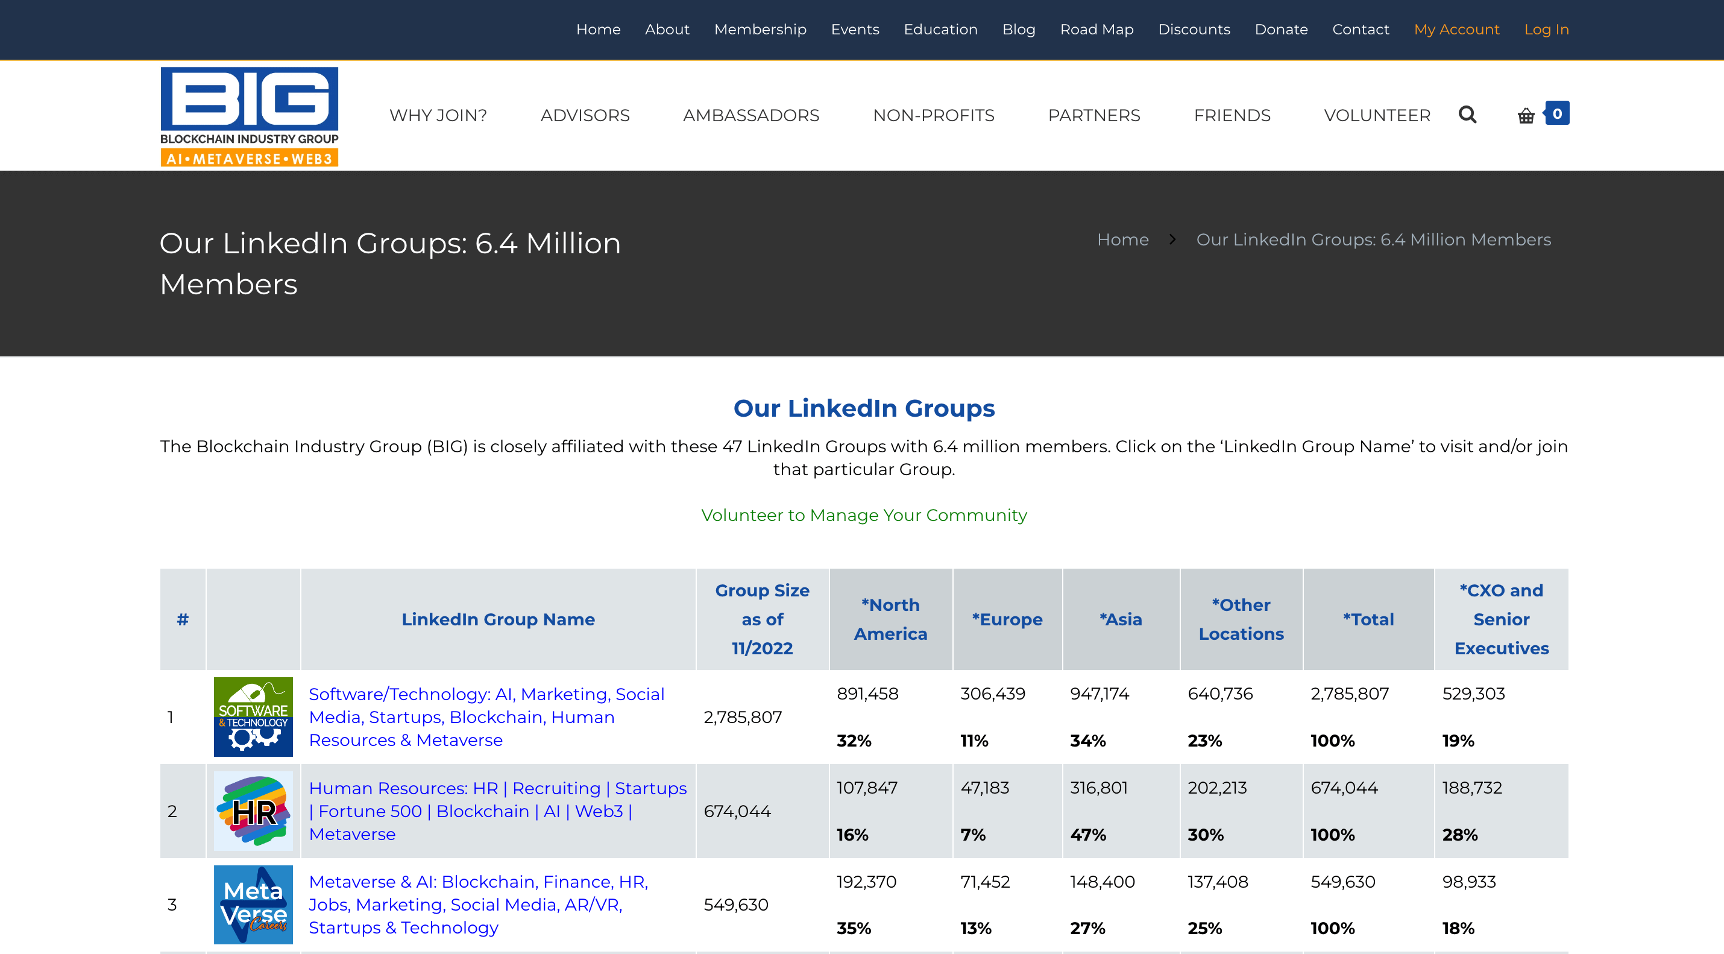The image size is (1724, 954).
Task: Open the Contact page
Action: (1361, 30)
